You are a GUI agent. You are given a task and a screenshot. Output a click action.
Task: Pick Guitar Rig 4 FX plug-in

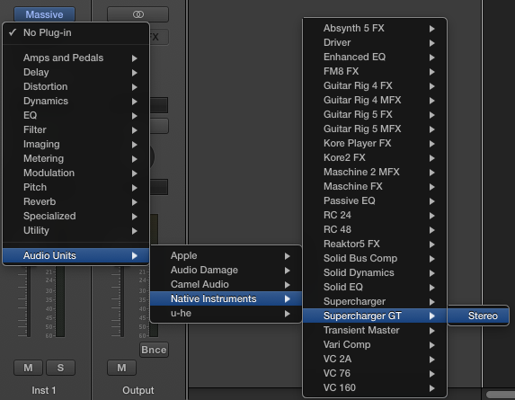[375, 86]
